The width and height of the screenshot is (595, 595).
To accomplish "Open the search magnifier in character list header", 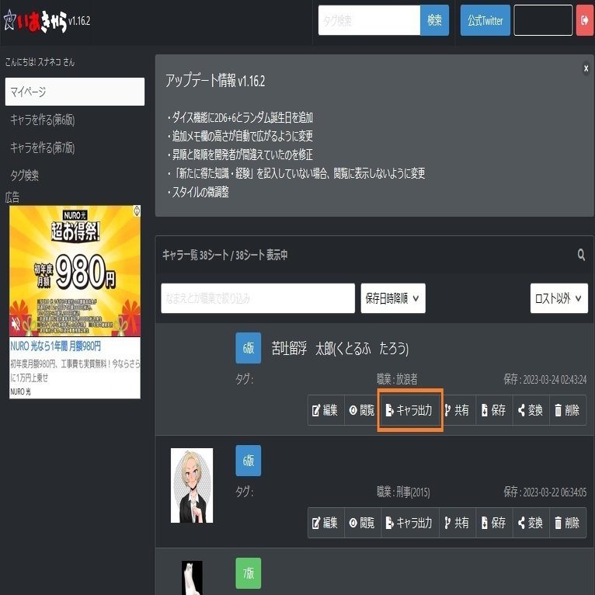I will pyautogui.click(x=581, y=255).
